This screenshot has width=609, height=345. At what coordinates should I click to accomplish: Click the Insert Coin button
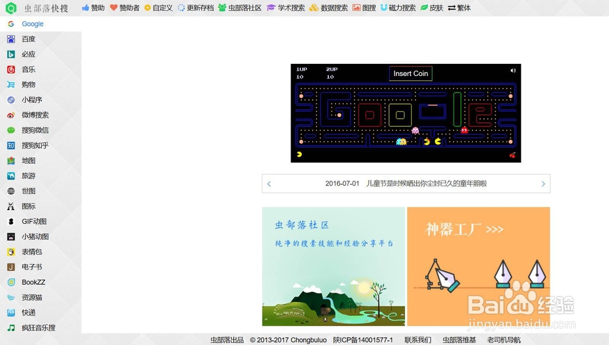coord(410,74)
